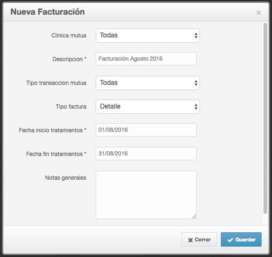Click the Nueva Facturación dialog title

[47, 12]
